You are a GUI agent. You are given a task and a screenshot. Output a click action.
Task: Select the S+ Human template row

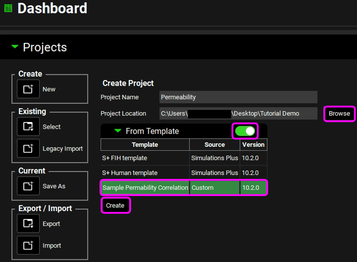click(145, 173)
